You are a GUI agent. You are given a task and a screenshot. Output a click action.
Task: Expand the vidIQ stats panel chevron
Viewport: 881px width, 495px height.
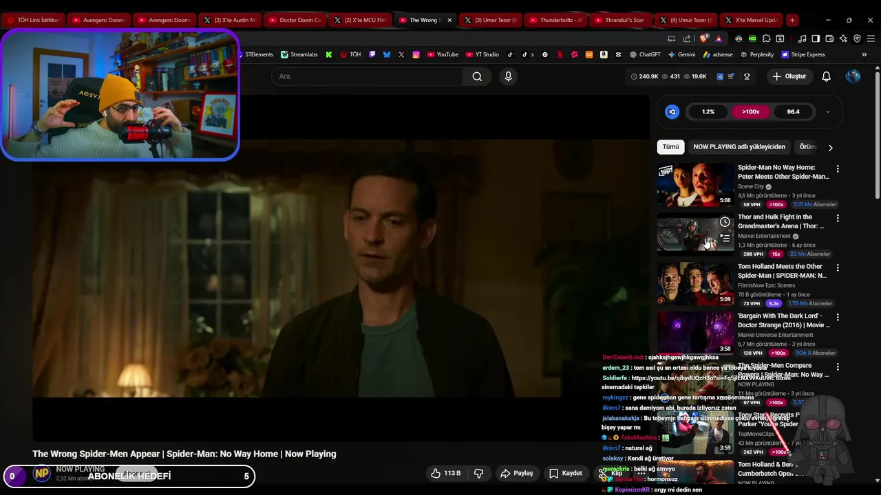[x=828, y=111]
